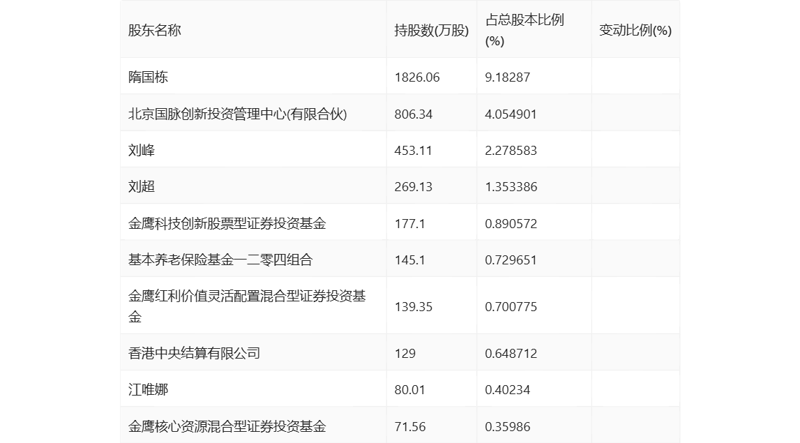The image size is (800, 443).
Task: Click the 持股数(万股) column header
Action: click(x=432, y=31)
